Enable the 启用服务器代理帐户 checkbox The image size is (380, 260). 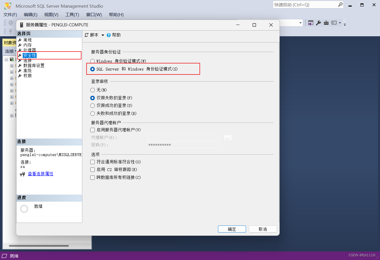pyautogui.click(x=92, y=130)
